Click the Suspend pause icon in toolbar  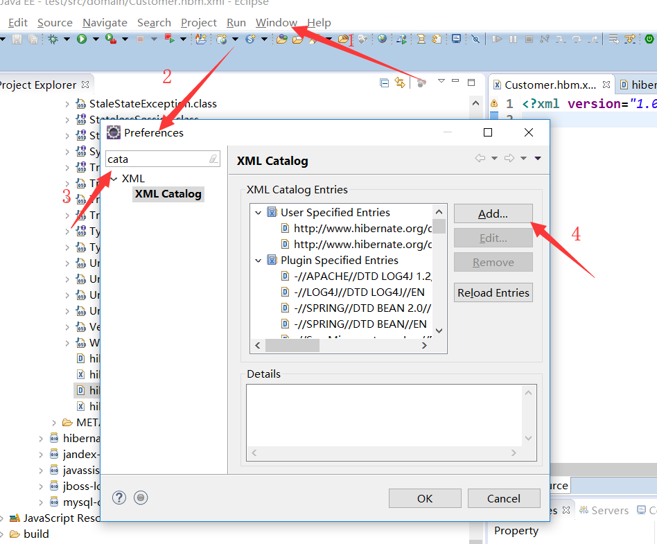513,39
